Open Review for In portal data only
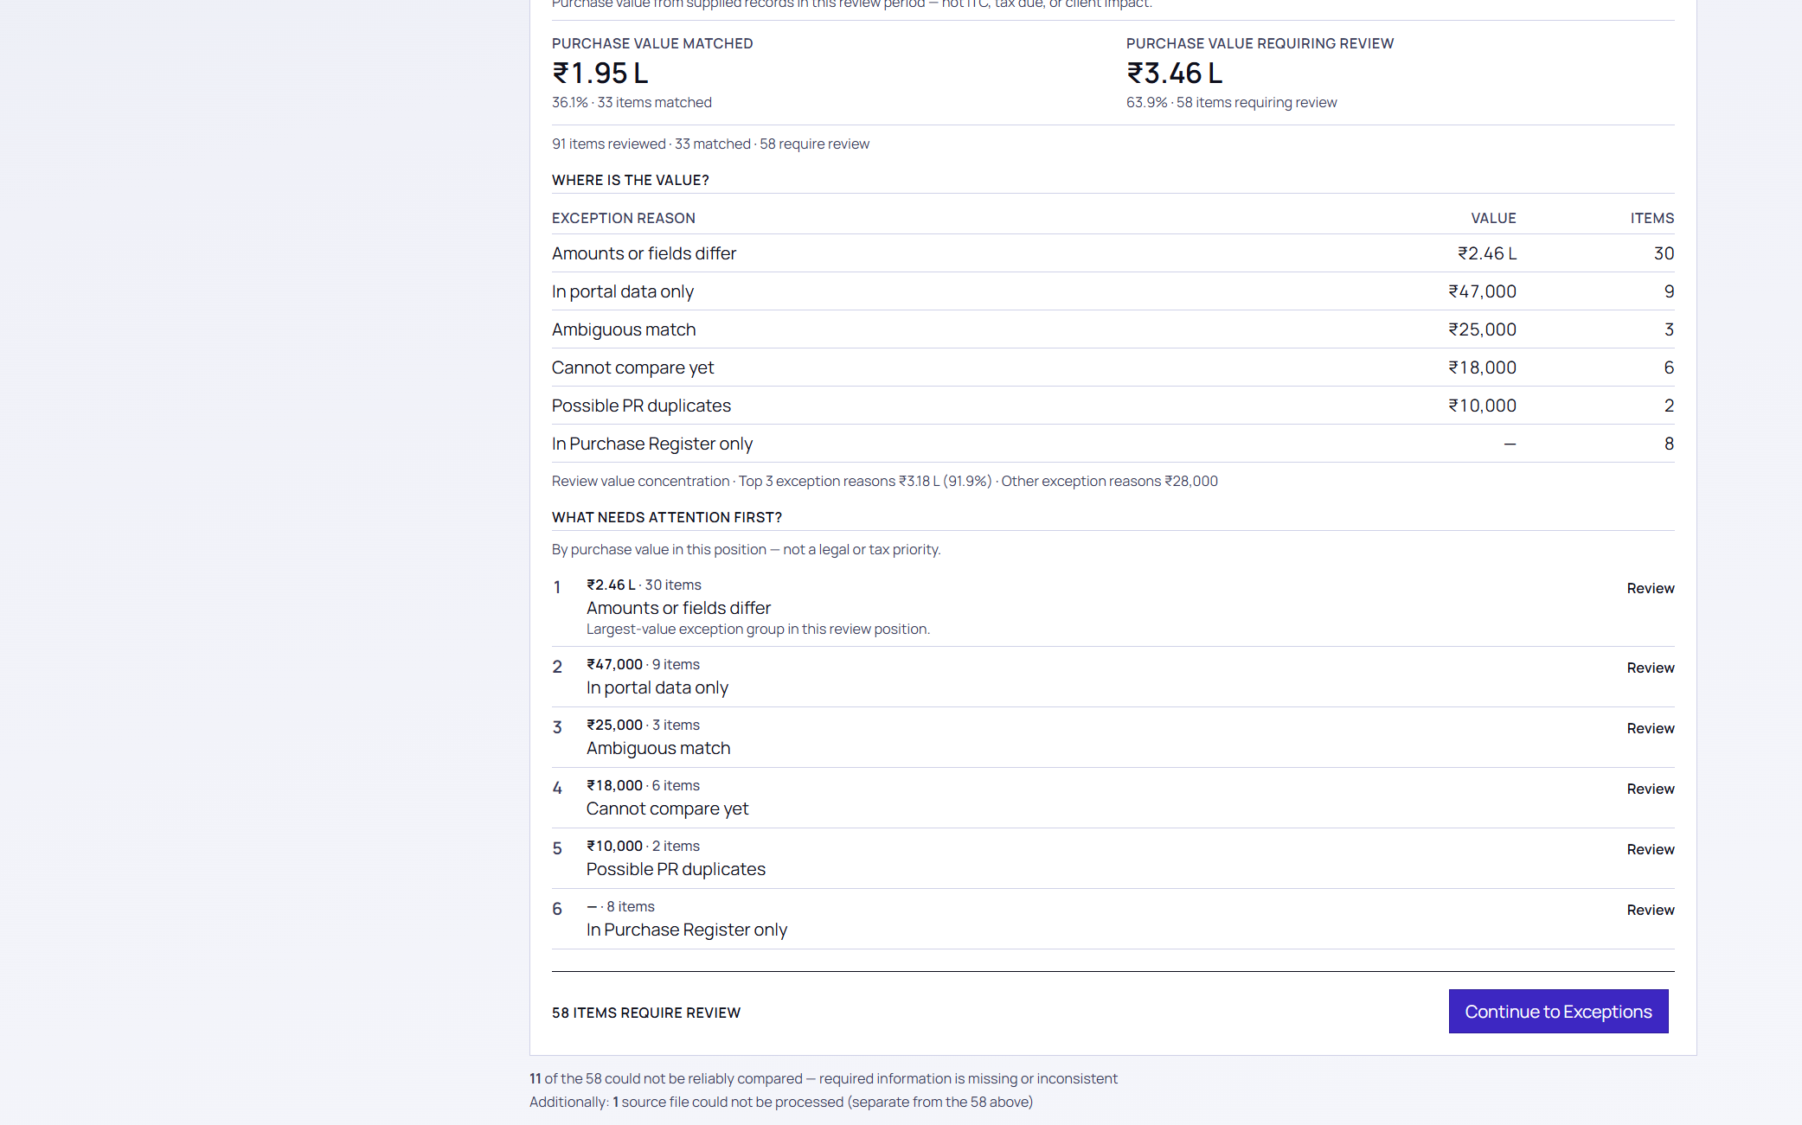 [x=1650, y=668]
